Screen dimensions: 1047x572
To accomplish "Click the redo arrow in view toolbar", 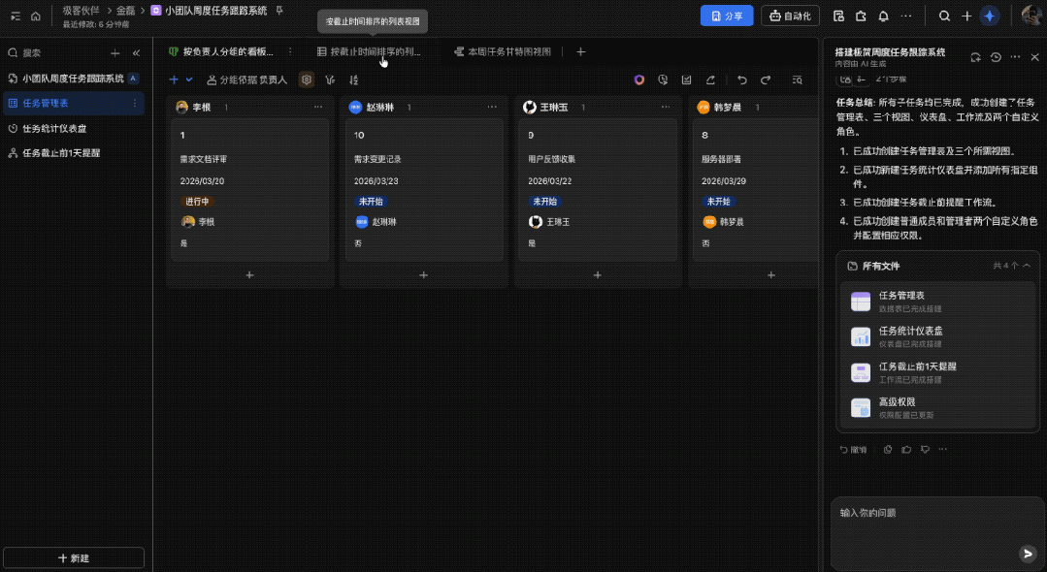I will 766,79.
